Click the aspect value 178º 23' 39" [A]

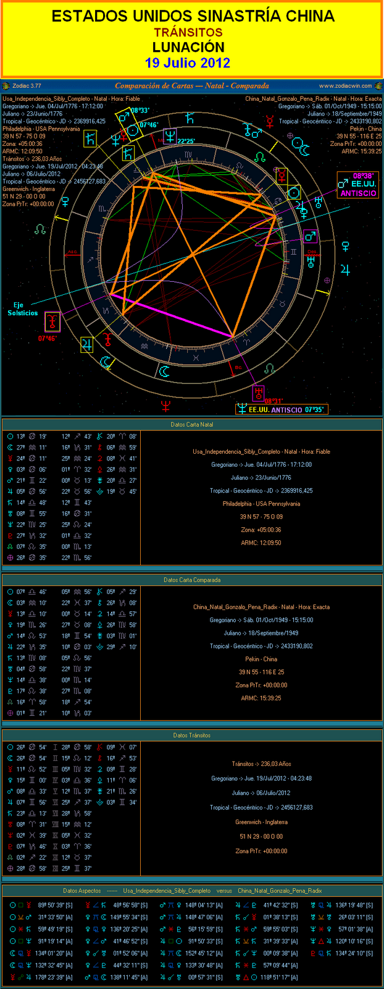click(55, 977)
